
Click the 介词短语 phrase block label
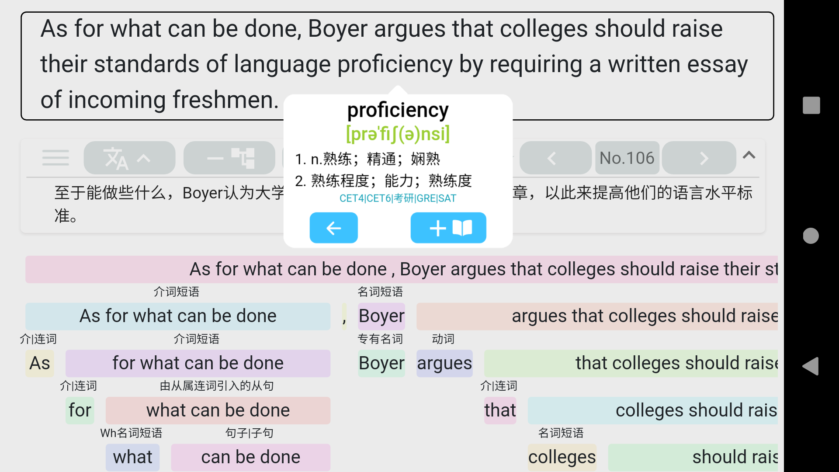pos(177,292)
